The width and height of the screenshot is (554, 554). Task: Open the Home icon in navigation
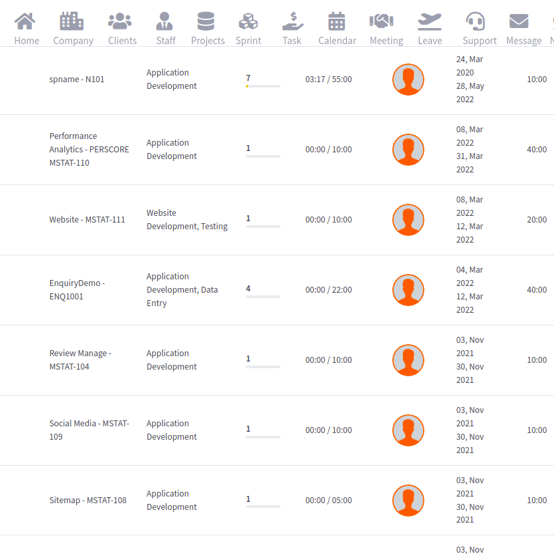25,22
